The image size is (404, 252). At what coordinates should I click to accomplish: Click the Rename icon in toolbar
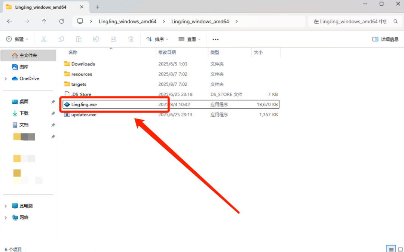pyautogui.click(x=96, y=39)
